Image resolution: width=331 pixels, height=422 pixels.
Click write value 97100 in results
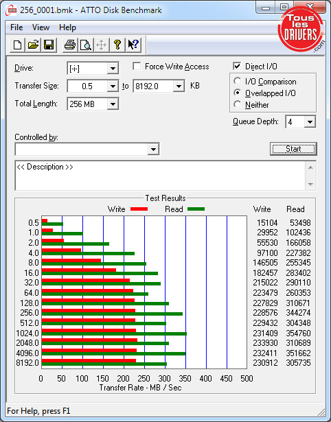pyautogui.click(x=267, y=253)
